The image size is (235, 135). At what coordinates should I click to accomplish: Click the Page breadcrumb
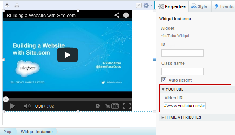pyautogui.click(x=8, y=132)
